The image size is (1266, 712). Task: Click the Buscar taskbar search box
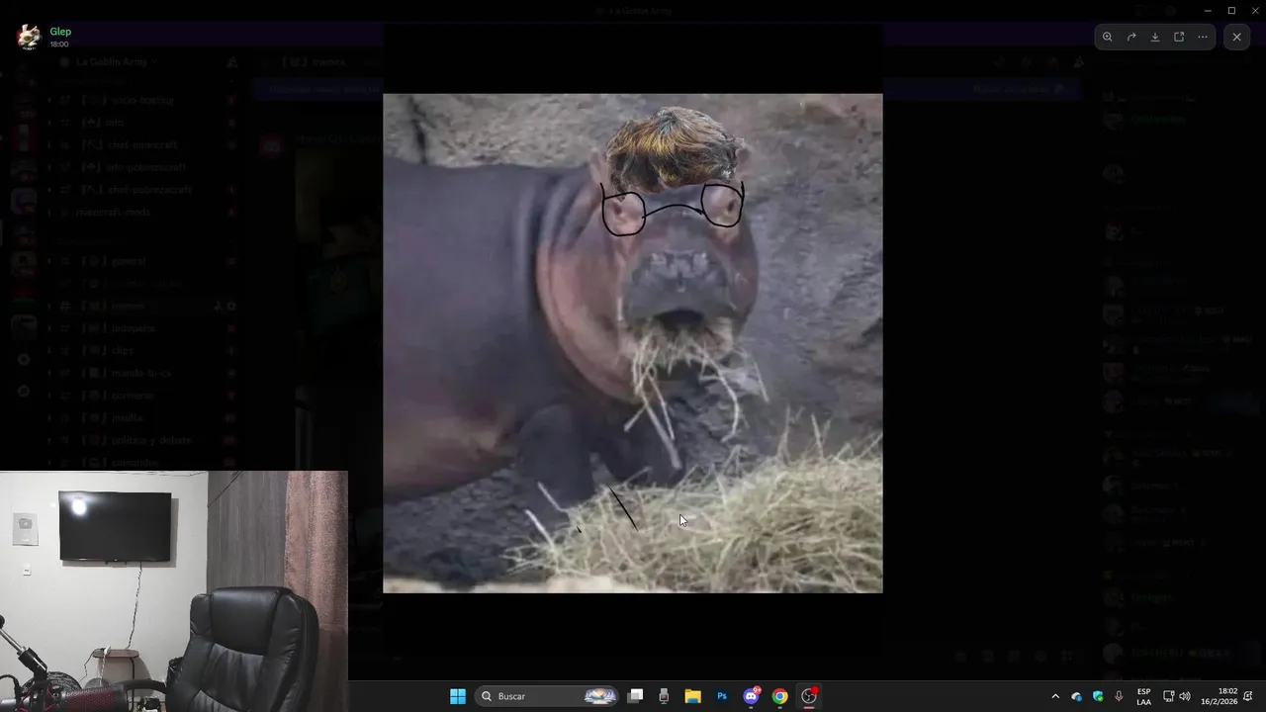point(548,696)
